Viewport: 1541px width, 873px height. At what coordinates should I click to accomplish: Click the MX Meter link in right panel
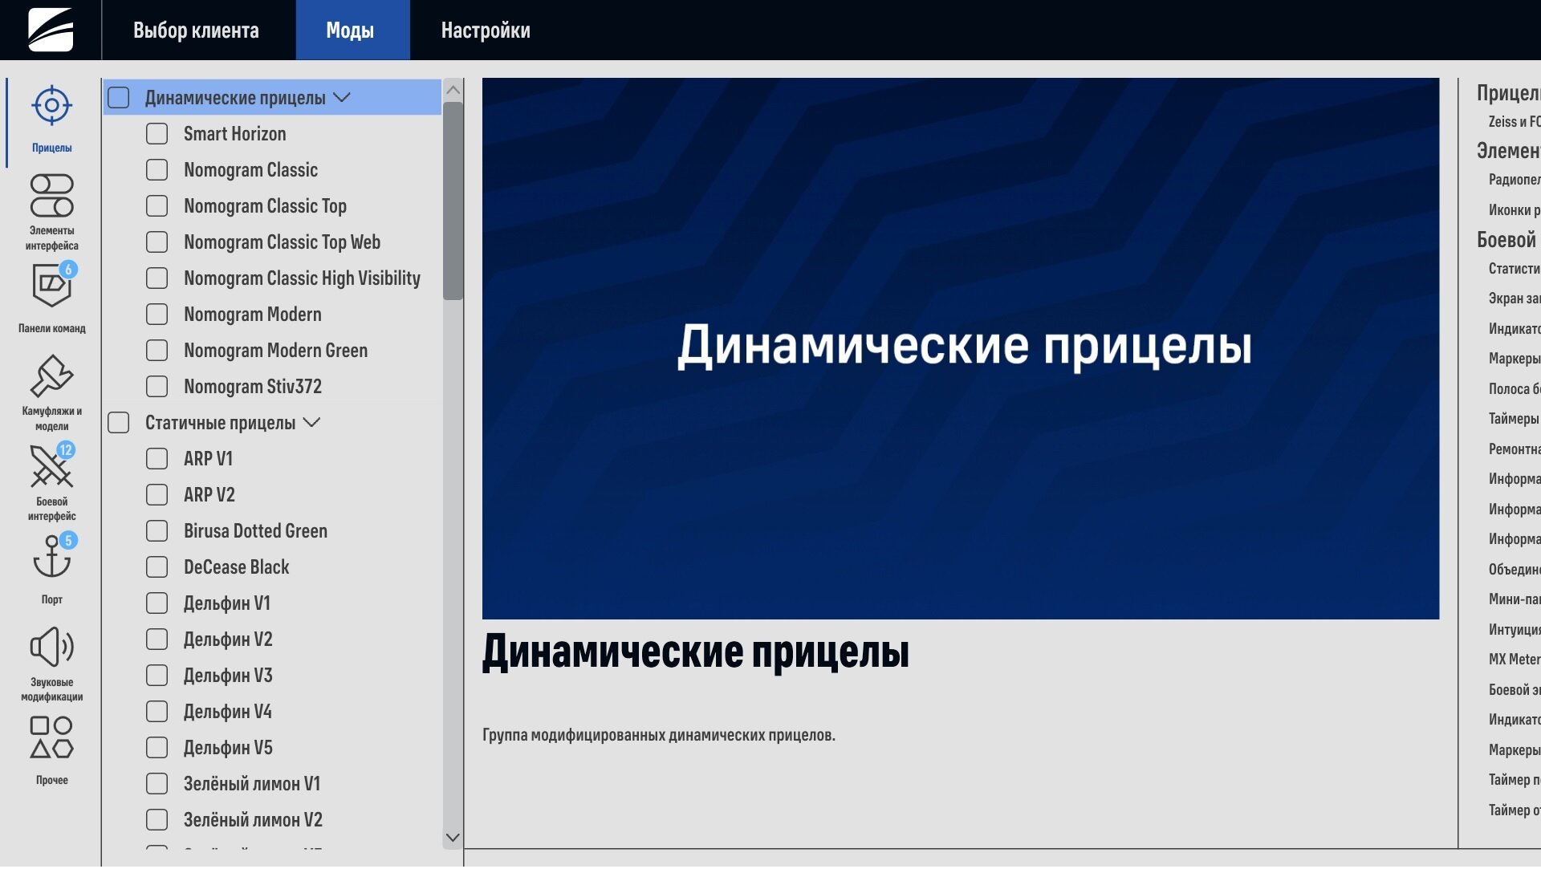pyautogui.click(x=1514, y=660)
